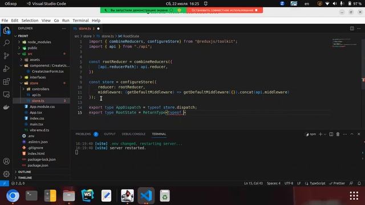This screenshot has width=365, height=205.
Task: Show errors and warnings count in status bar
Action: (18, 183)
